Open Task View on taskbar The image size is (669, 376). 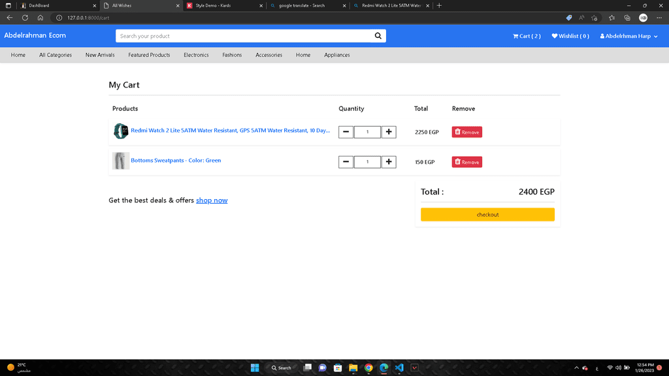[x=307, y=368]
